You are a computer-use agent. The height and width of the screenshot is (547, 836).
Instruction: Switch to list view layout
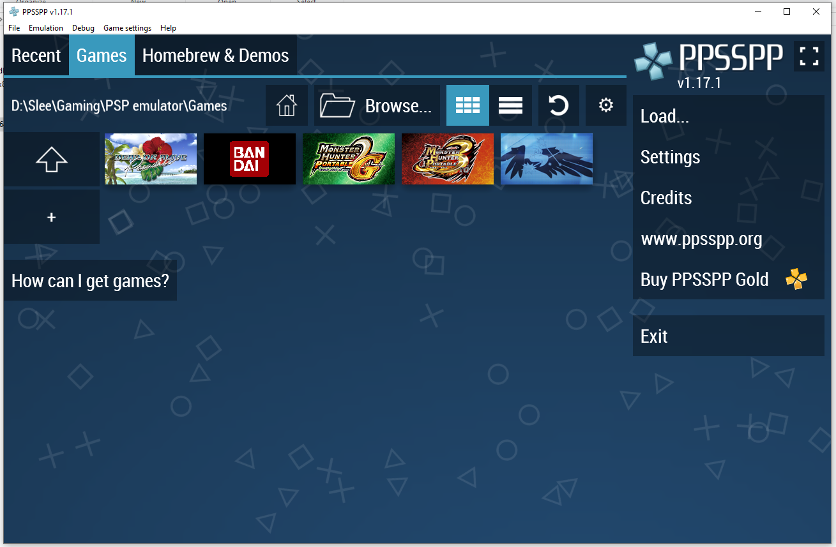[x=510, y=105]
